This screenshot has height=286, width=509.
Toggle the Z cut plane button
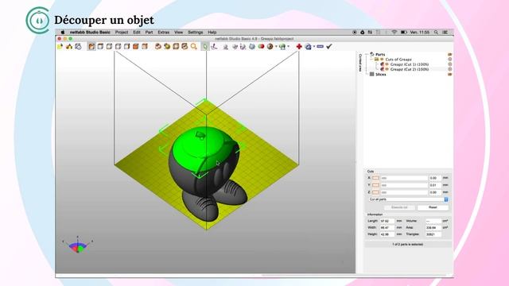click(x=375, y=192)
